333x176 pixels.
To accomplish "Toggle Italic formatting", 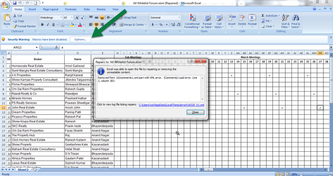I will tap(48, 25).
